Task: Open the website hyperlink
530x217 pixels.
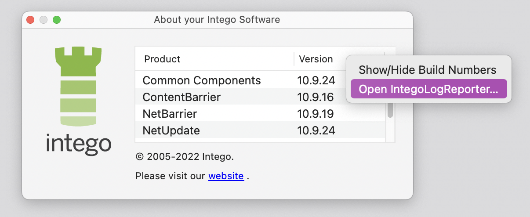Action: [226, 176]
